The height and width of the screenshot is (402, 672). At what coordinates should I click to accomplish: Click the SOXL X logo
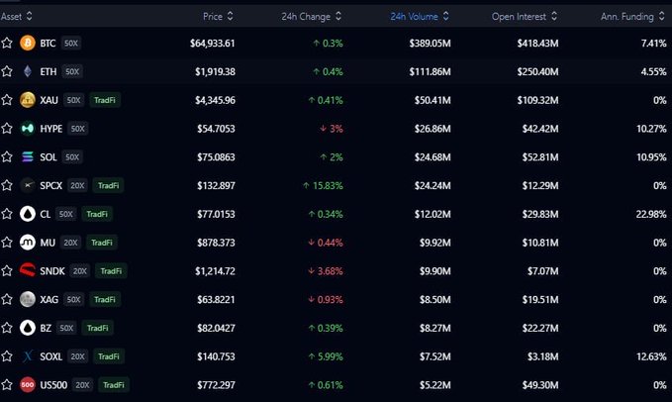pyautogui.click(x=28, y=356)
